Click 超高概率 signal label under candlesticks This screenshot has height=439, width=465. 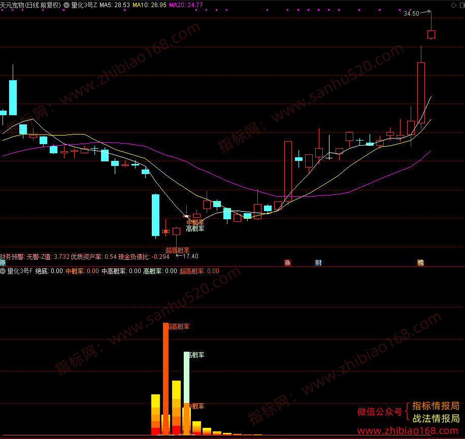coord(177,250)
